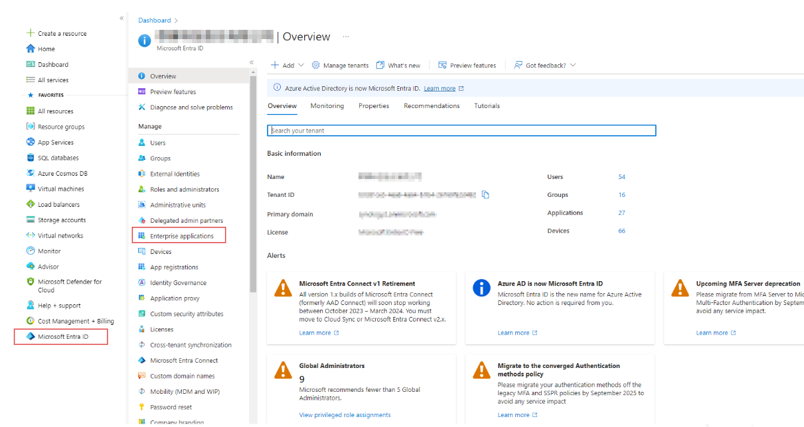Open What's new from the toolbar
Screen dimensions: 804x427
click(x=398, y=66)
